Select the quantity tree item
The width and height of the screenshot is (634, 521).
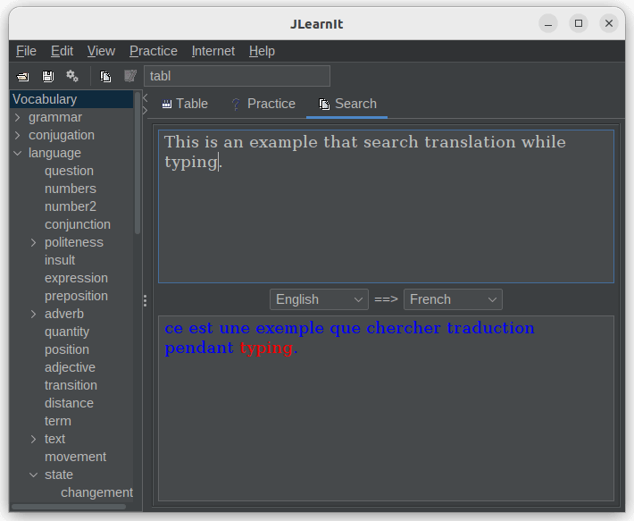tap(67, 332)
